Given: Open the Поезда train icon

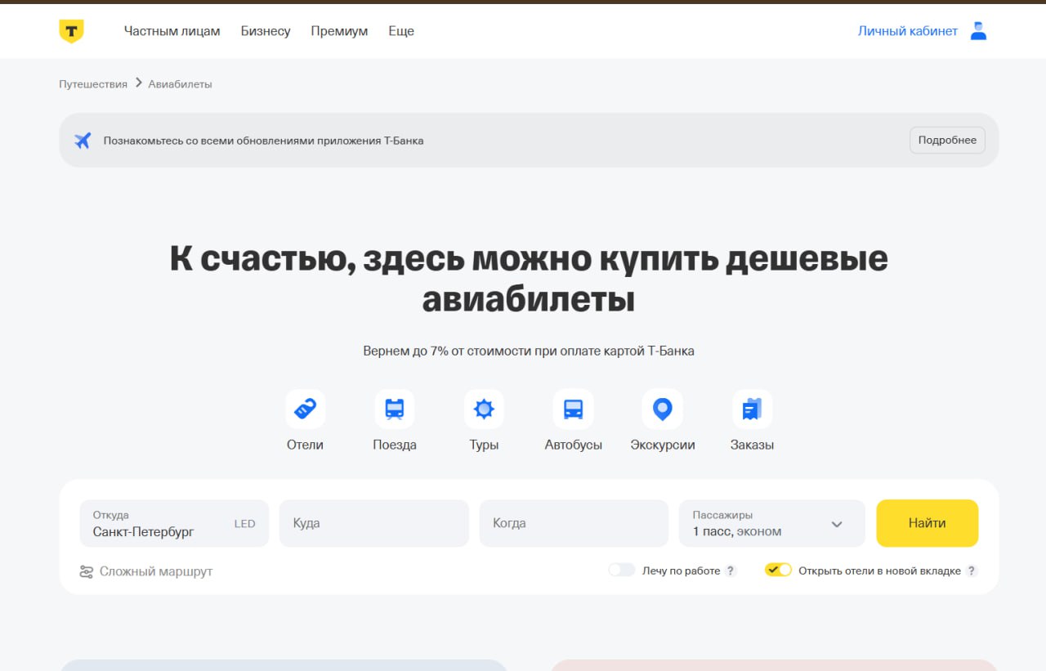Looking at the screenshot, I should coord(395,409).
